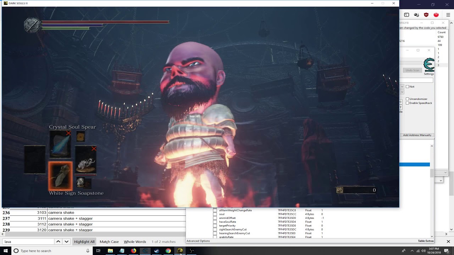Click the Cortana microphone icon
454x255 pixels.
[x=88, y=251]
